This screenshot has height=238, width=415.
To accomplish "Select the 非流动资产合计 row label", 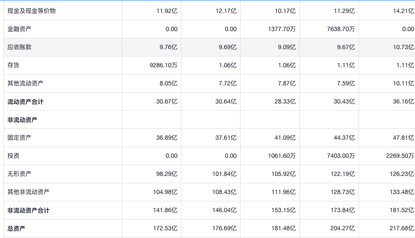I will 29,210.
